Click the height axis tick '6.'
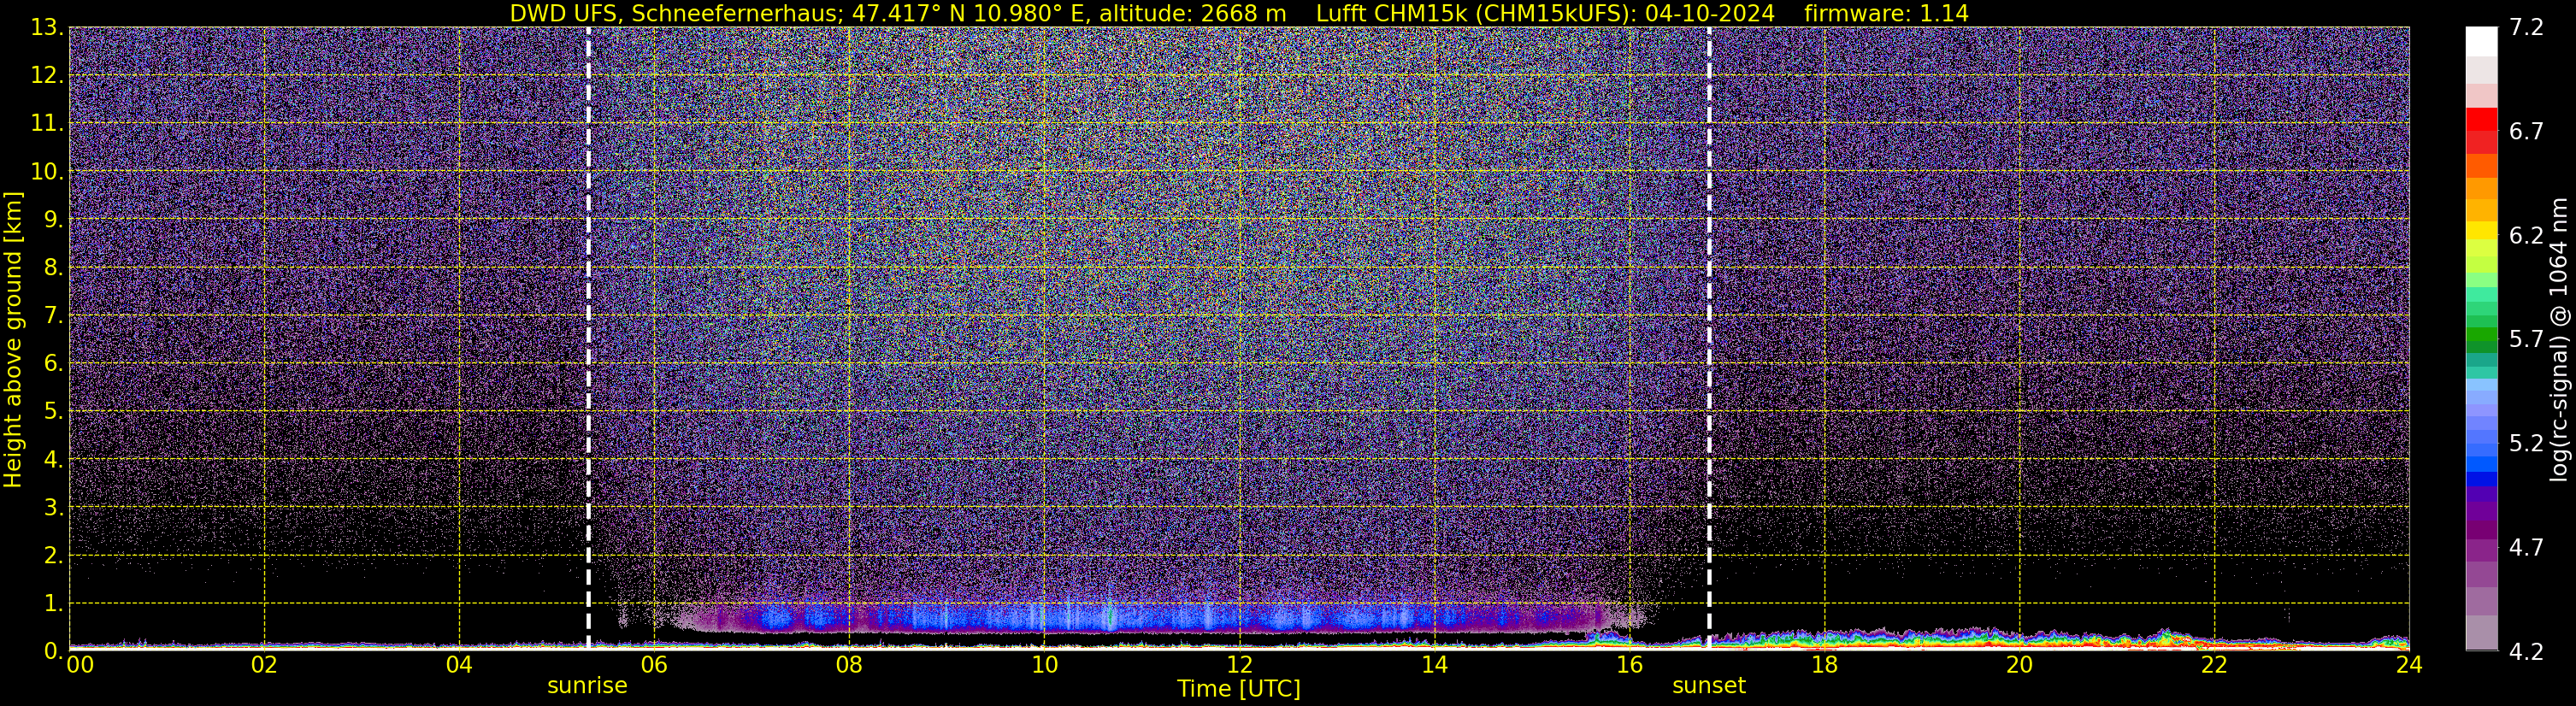The width and height of the screenshot is (2576, 706). (53, 364)
